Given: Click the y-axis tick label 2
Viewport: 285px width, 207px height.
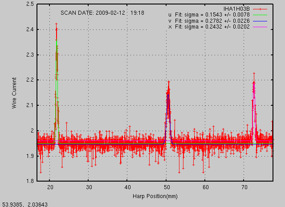Looking at the screenshot, I should [x=33, y=131].
